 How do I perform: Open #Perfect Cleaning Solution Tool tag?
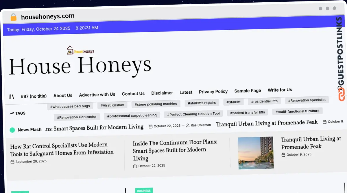(193, 114)
